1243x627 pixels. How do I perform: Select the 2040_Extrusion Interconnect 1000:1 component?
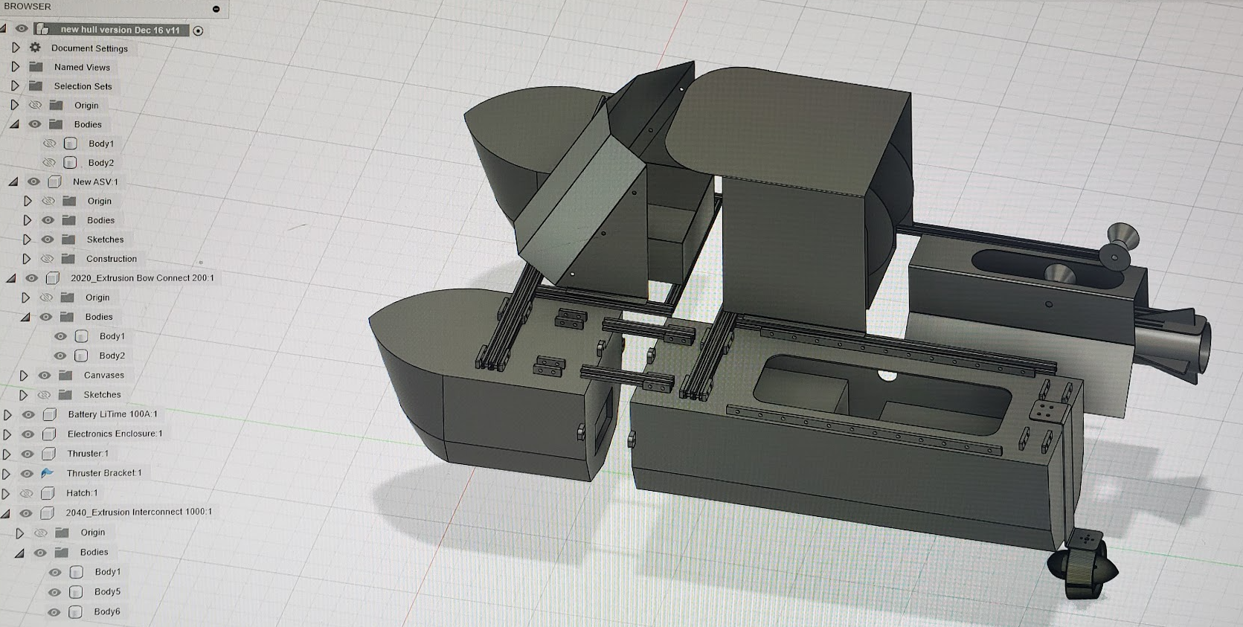click(138, 512)
